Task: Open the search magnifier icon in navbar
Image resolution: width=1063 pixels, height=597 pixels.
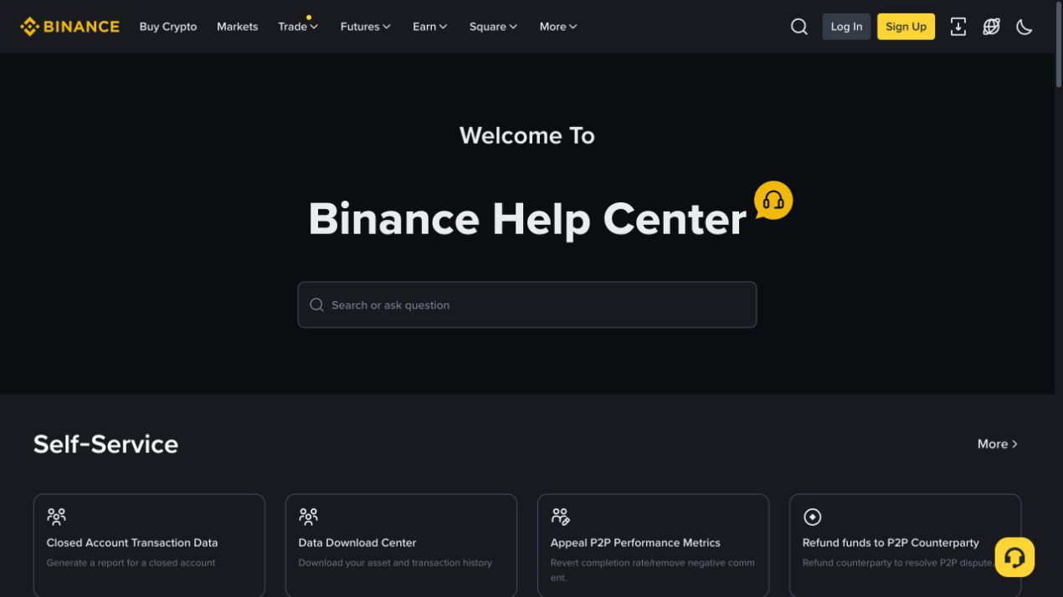Action: [799, 27]
